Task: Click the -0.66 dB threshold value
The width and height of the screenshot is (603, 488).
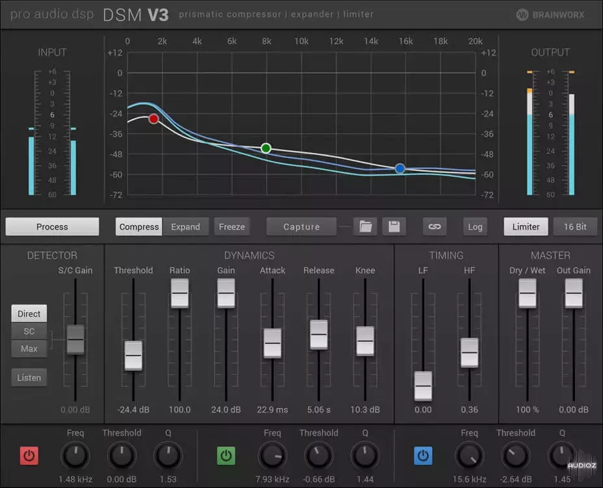Action: click(319, 479)
